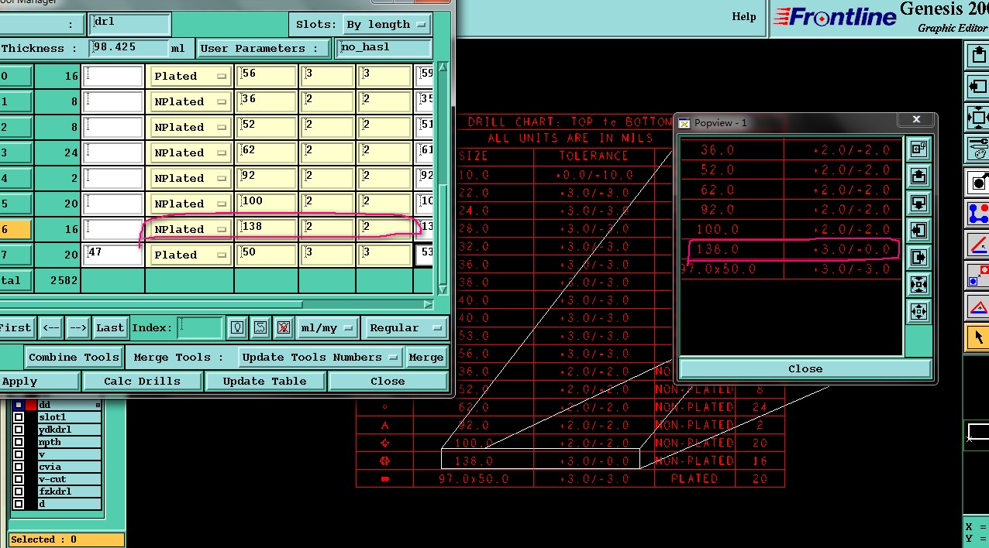This screenshot has height=548, width=989.
Task: Select the blue-red net/polyline tool icon
Action: (x=977, y=213)
